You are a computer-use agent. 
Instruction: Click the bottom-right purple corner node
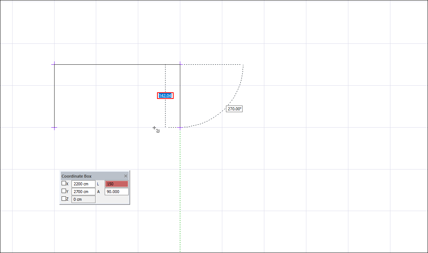click(180, 128)
